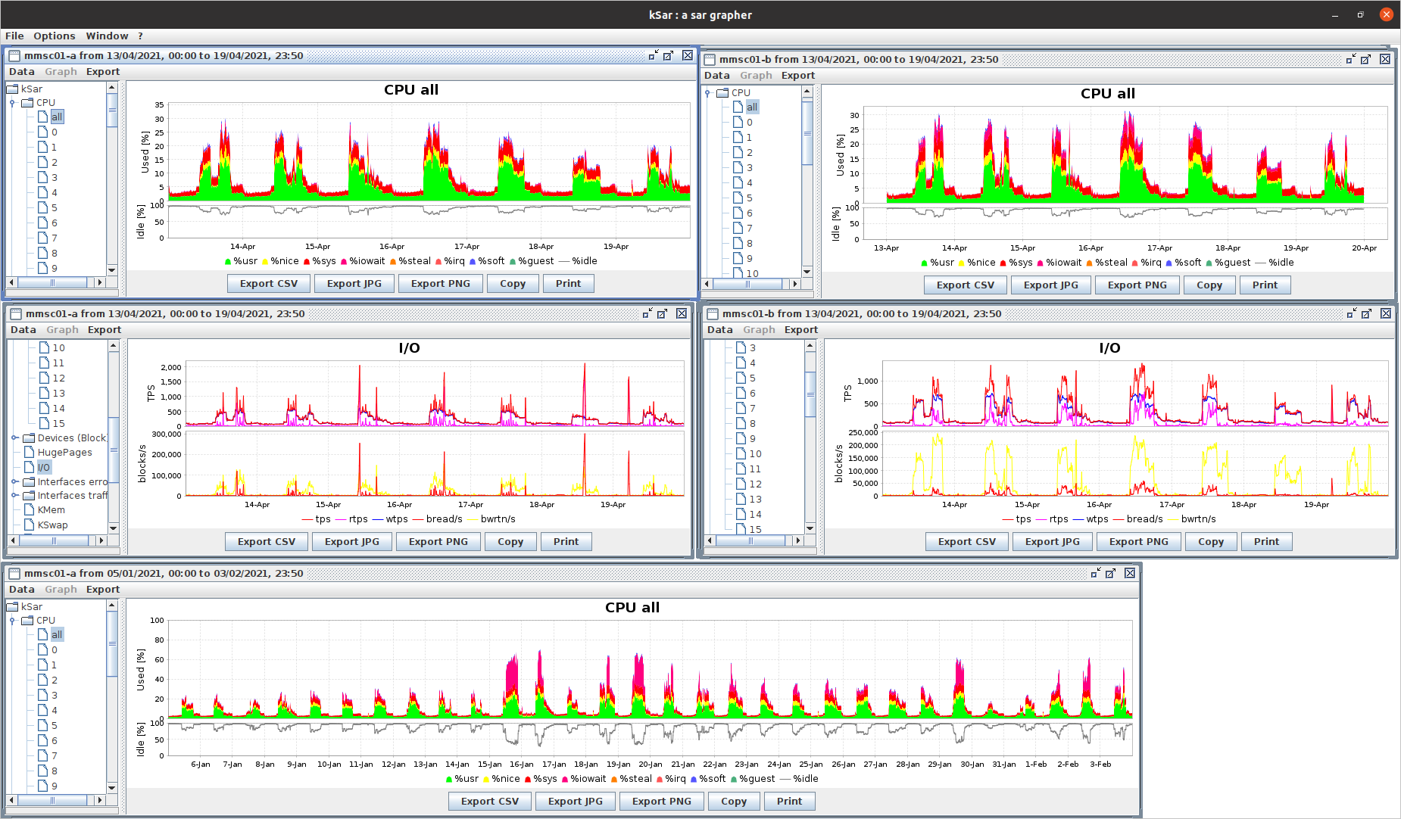
Task: Click Print in bottom Jan-Feb CPU window
Action: click(x=789, y=801)
